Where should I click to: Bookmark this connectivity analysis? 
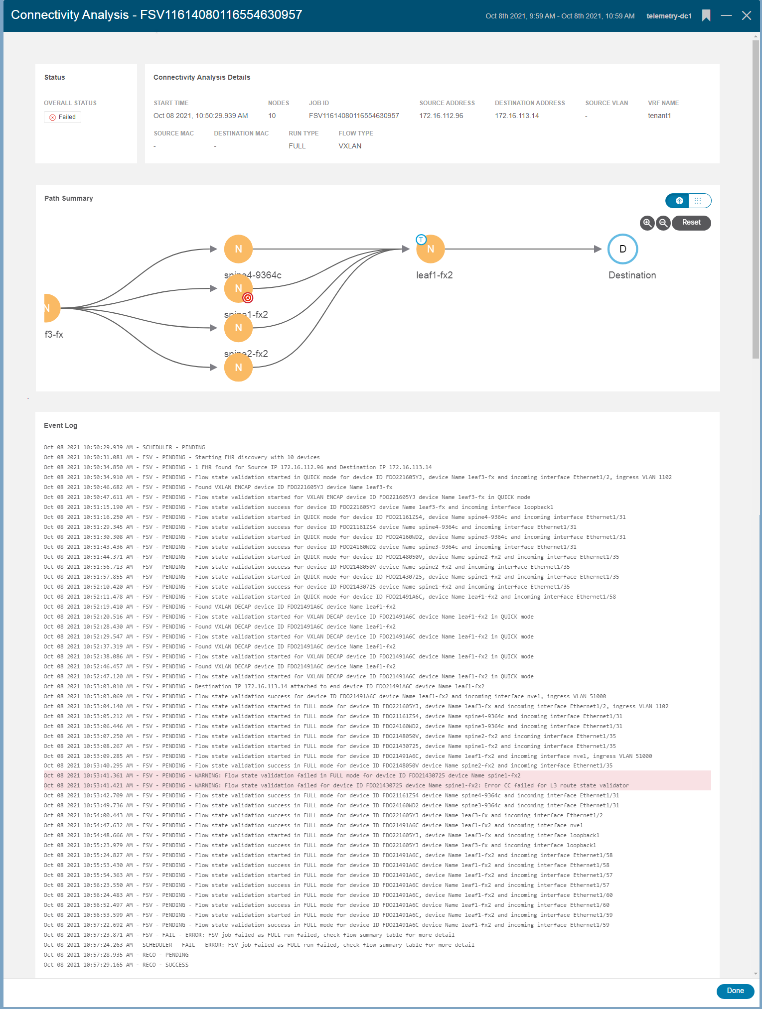[706, 15]
